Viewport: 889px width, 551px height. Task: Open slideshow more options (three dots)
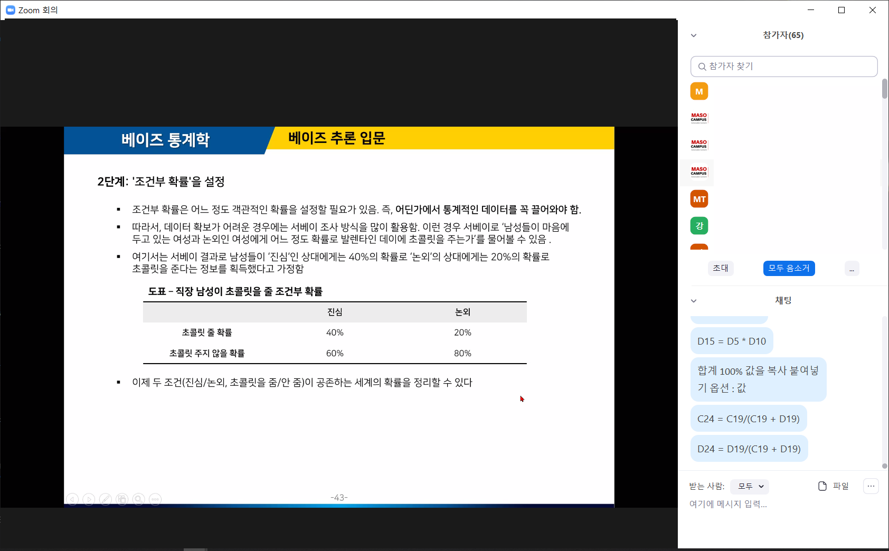pyautogui.click(x=155, y=499)
